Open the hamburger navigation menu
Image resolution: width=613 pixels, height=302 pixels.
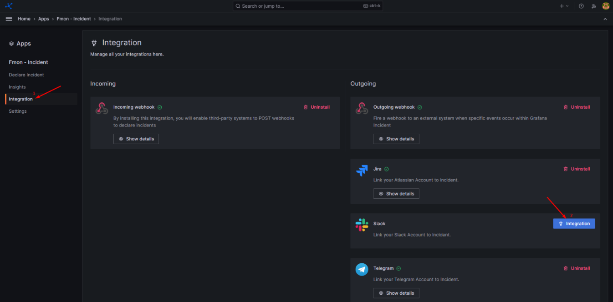(x=9, y=19)
